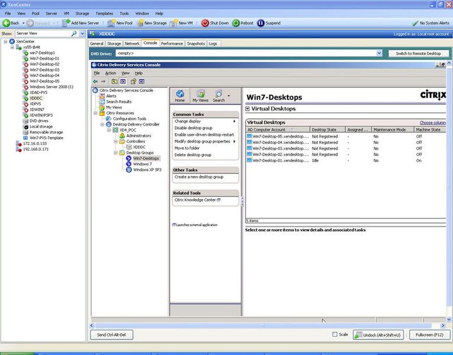The height and width of the screenshot is (355, 453).
Task: Click the Win7-Desktop-05 row computer icon
Action: (250, 136)
